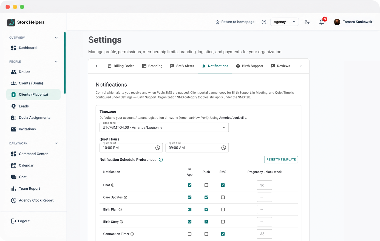Switch to Billing Codes tab
The height and width of the screenshot is (241, 380).
tap(121, 66)
